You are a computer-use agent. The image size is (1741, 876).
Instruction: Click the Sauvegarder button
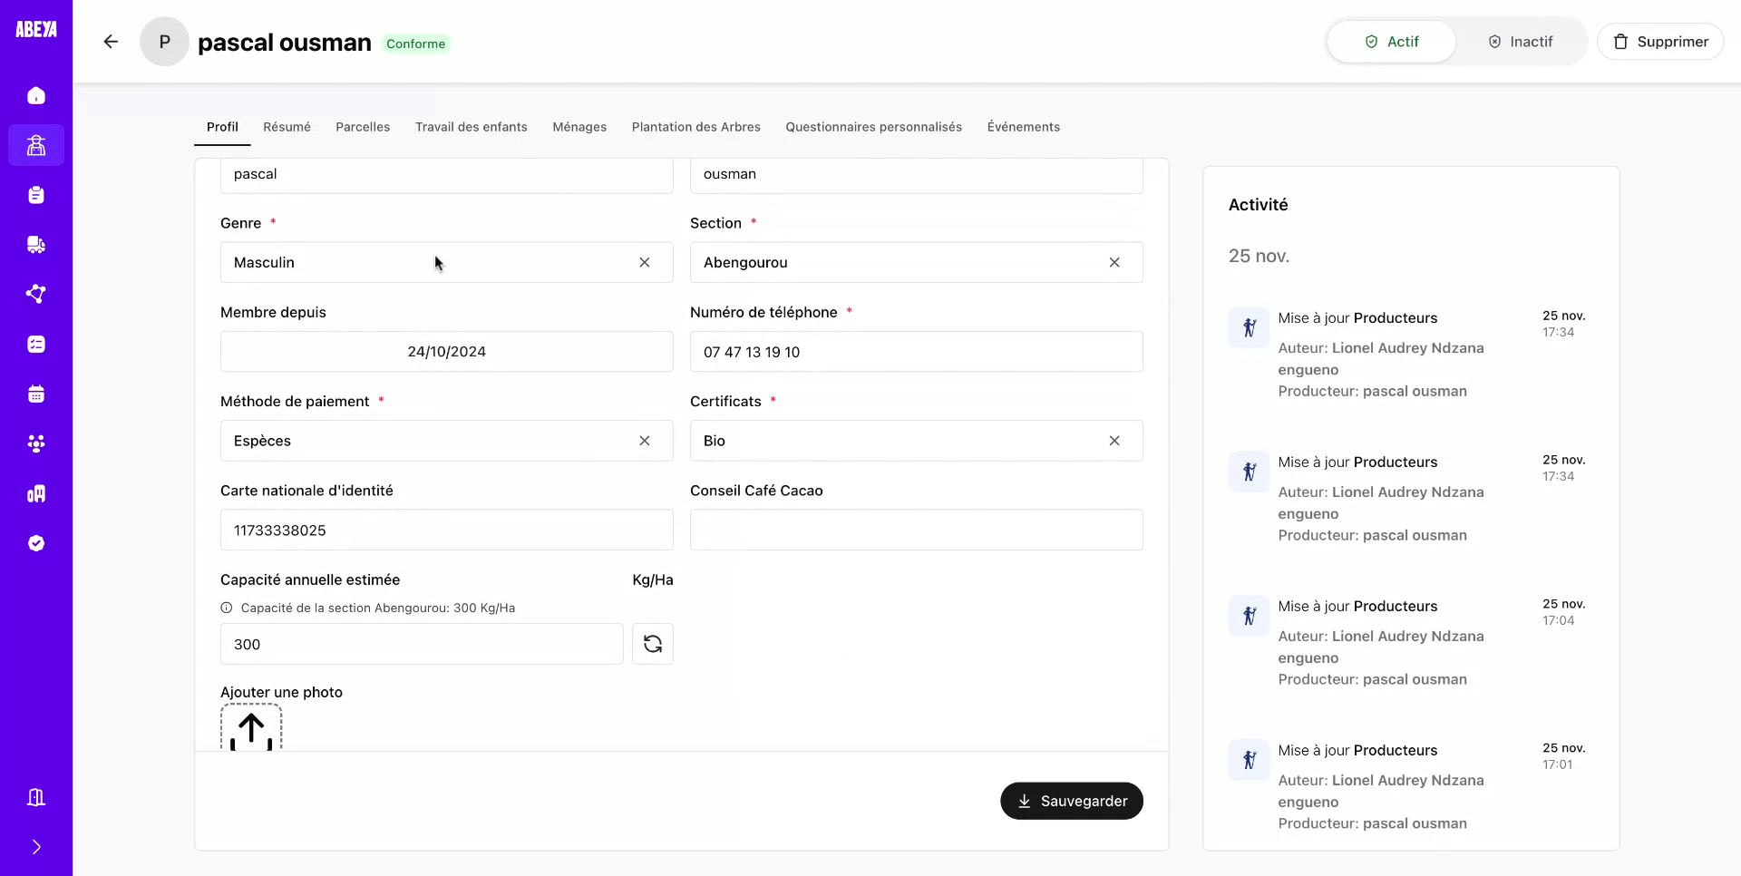tap(1071, 801)
